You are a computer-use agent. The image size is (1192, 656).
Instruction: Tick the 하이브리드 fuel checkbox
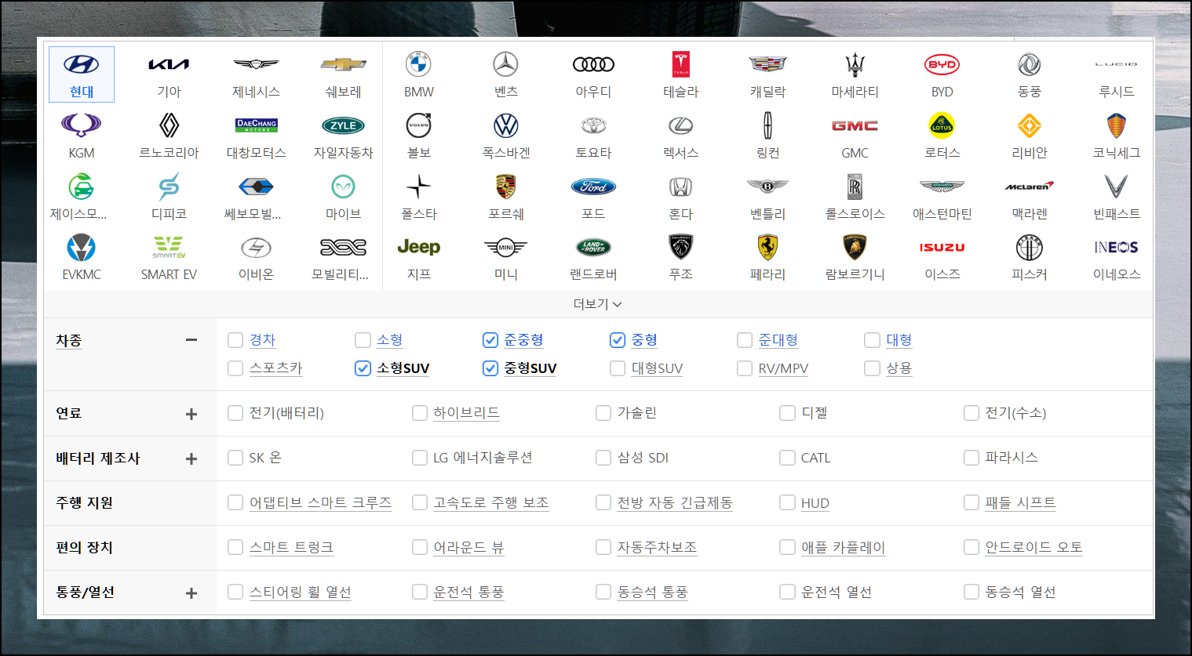coord(420,413)
